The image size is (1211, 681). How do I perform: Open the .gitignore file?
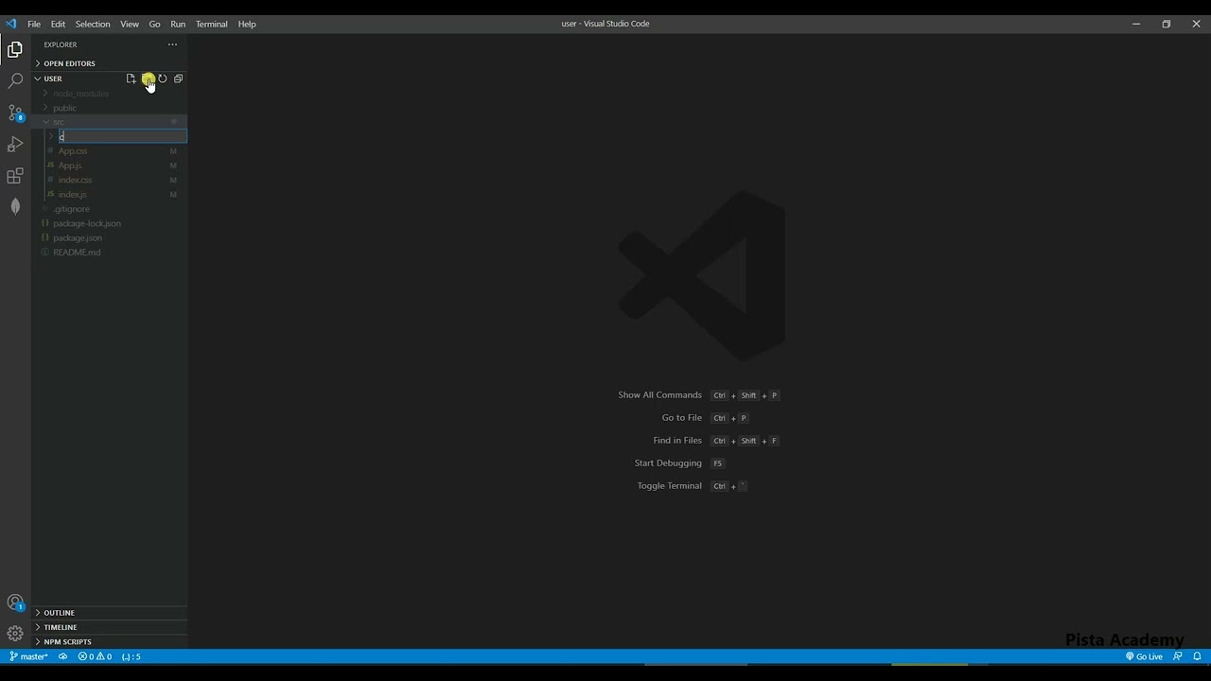(x=110, y=209)
